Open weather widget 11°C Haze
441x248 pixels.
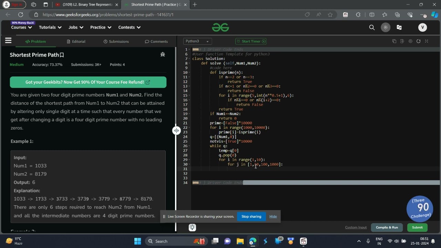coord(14,241)
